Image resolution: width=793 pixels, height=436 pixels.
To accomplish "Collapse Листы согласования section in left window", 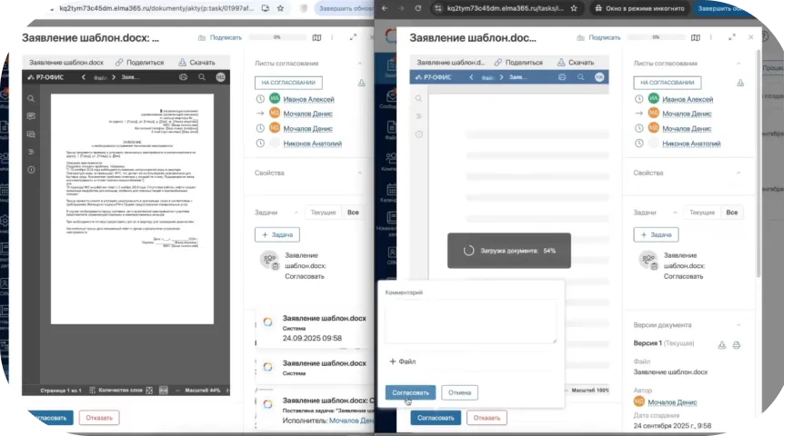I will 361,64.
